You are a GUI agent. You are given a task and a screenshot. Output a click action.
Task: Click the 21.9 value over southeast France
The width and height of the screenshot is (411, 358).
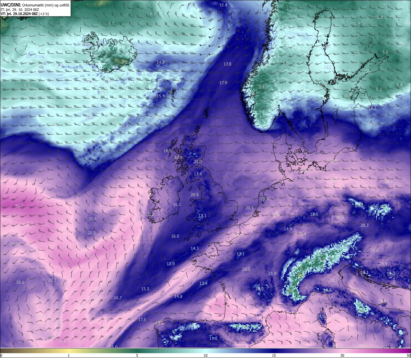[x=272, y=273]
